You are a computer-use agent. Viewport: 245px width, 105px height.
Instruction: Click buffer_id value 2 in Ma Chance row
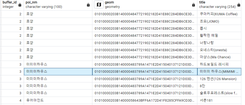pos(20,57)
